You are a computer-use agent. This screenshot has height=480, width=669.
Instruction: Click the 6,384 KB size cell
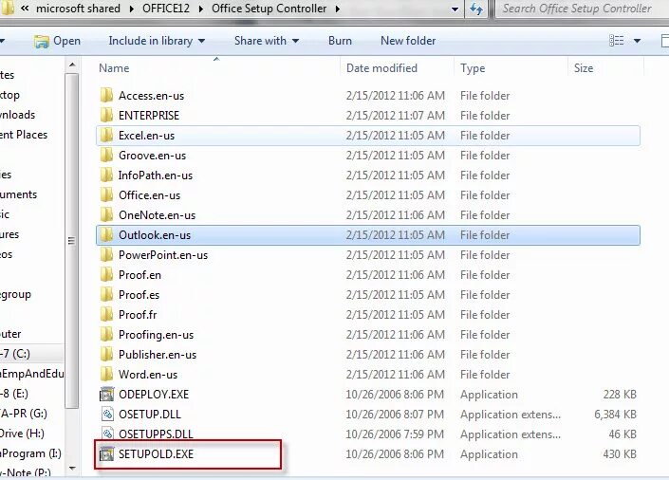coord(615,414)
